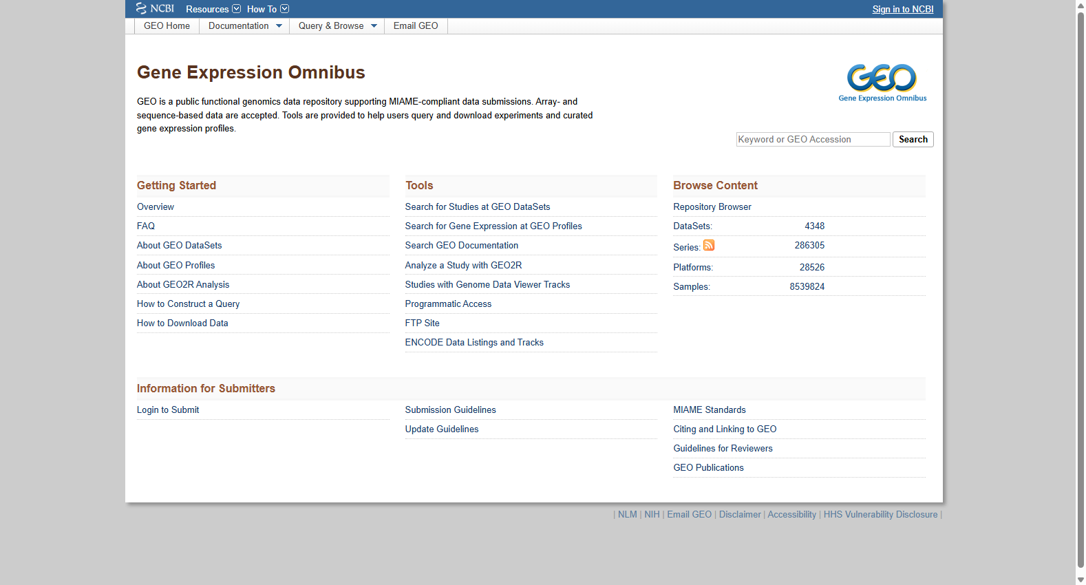Click the NIH footer link

(x=652, y=514)
